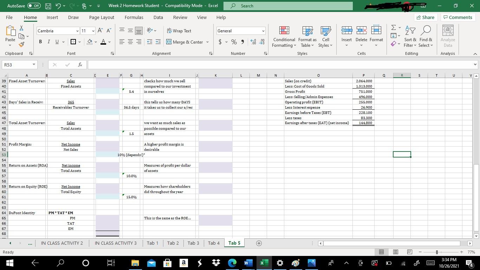The image size is (480, 270).
Task: Select the Format Painter tool
Action: (20, 44)
